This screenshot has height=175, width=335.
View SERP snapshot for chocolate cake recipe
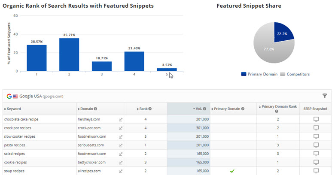click(317, 119)
